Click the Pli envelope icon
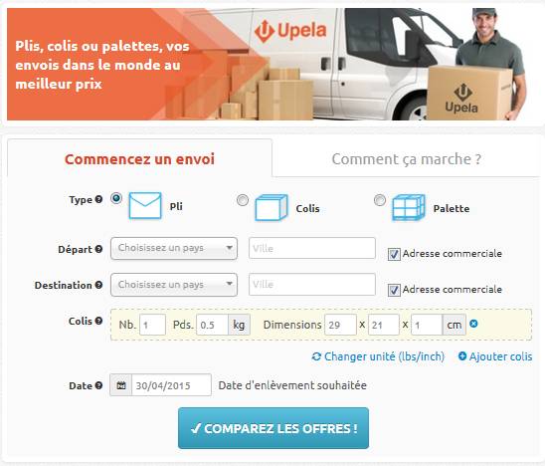 pos(145,206)
